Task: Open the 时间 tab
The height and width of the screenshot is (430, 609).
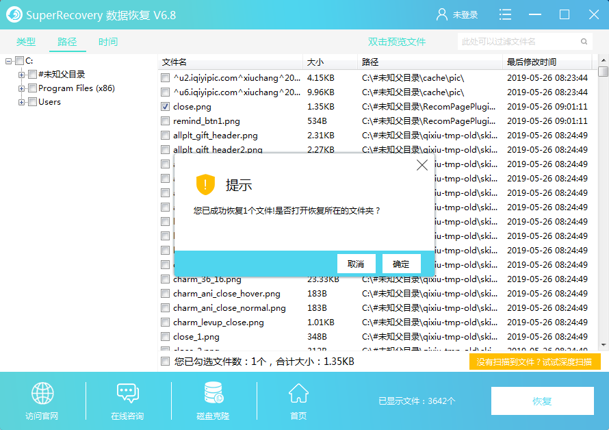Action: (x=107, y=41)
